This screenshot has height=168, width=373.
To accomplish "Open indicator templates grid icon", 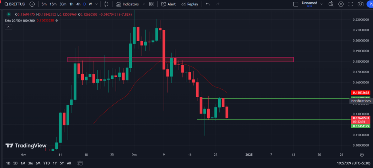I will coord(151,4).
